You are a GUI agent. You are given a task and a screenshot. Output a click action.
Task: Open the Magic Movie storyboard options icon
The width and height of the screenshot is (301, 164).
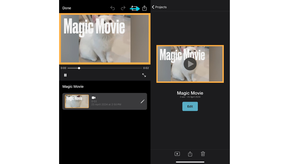(134, 8)
